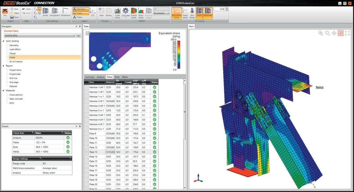The height and width of the screenshot is (192, 354).
Task: Toggle Equivalent stress display
Action: click(177, 13)
